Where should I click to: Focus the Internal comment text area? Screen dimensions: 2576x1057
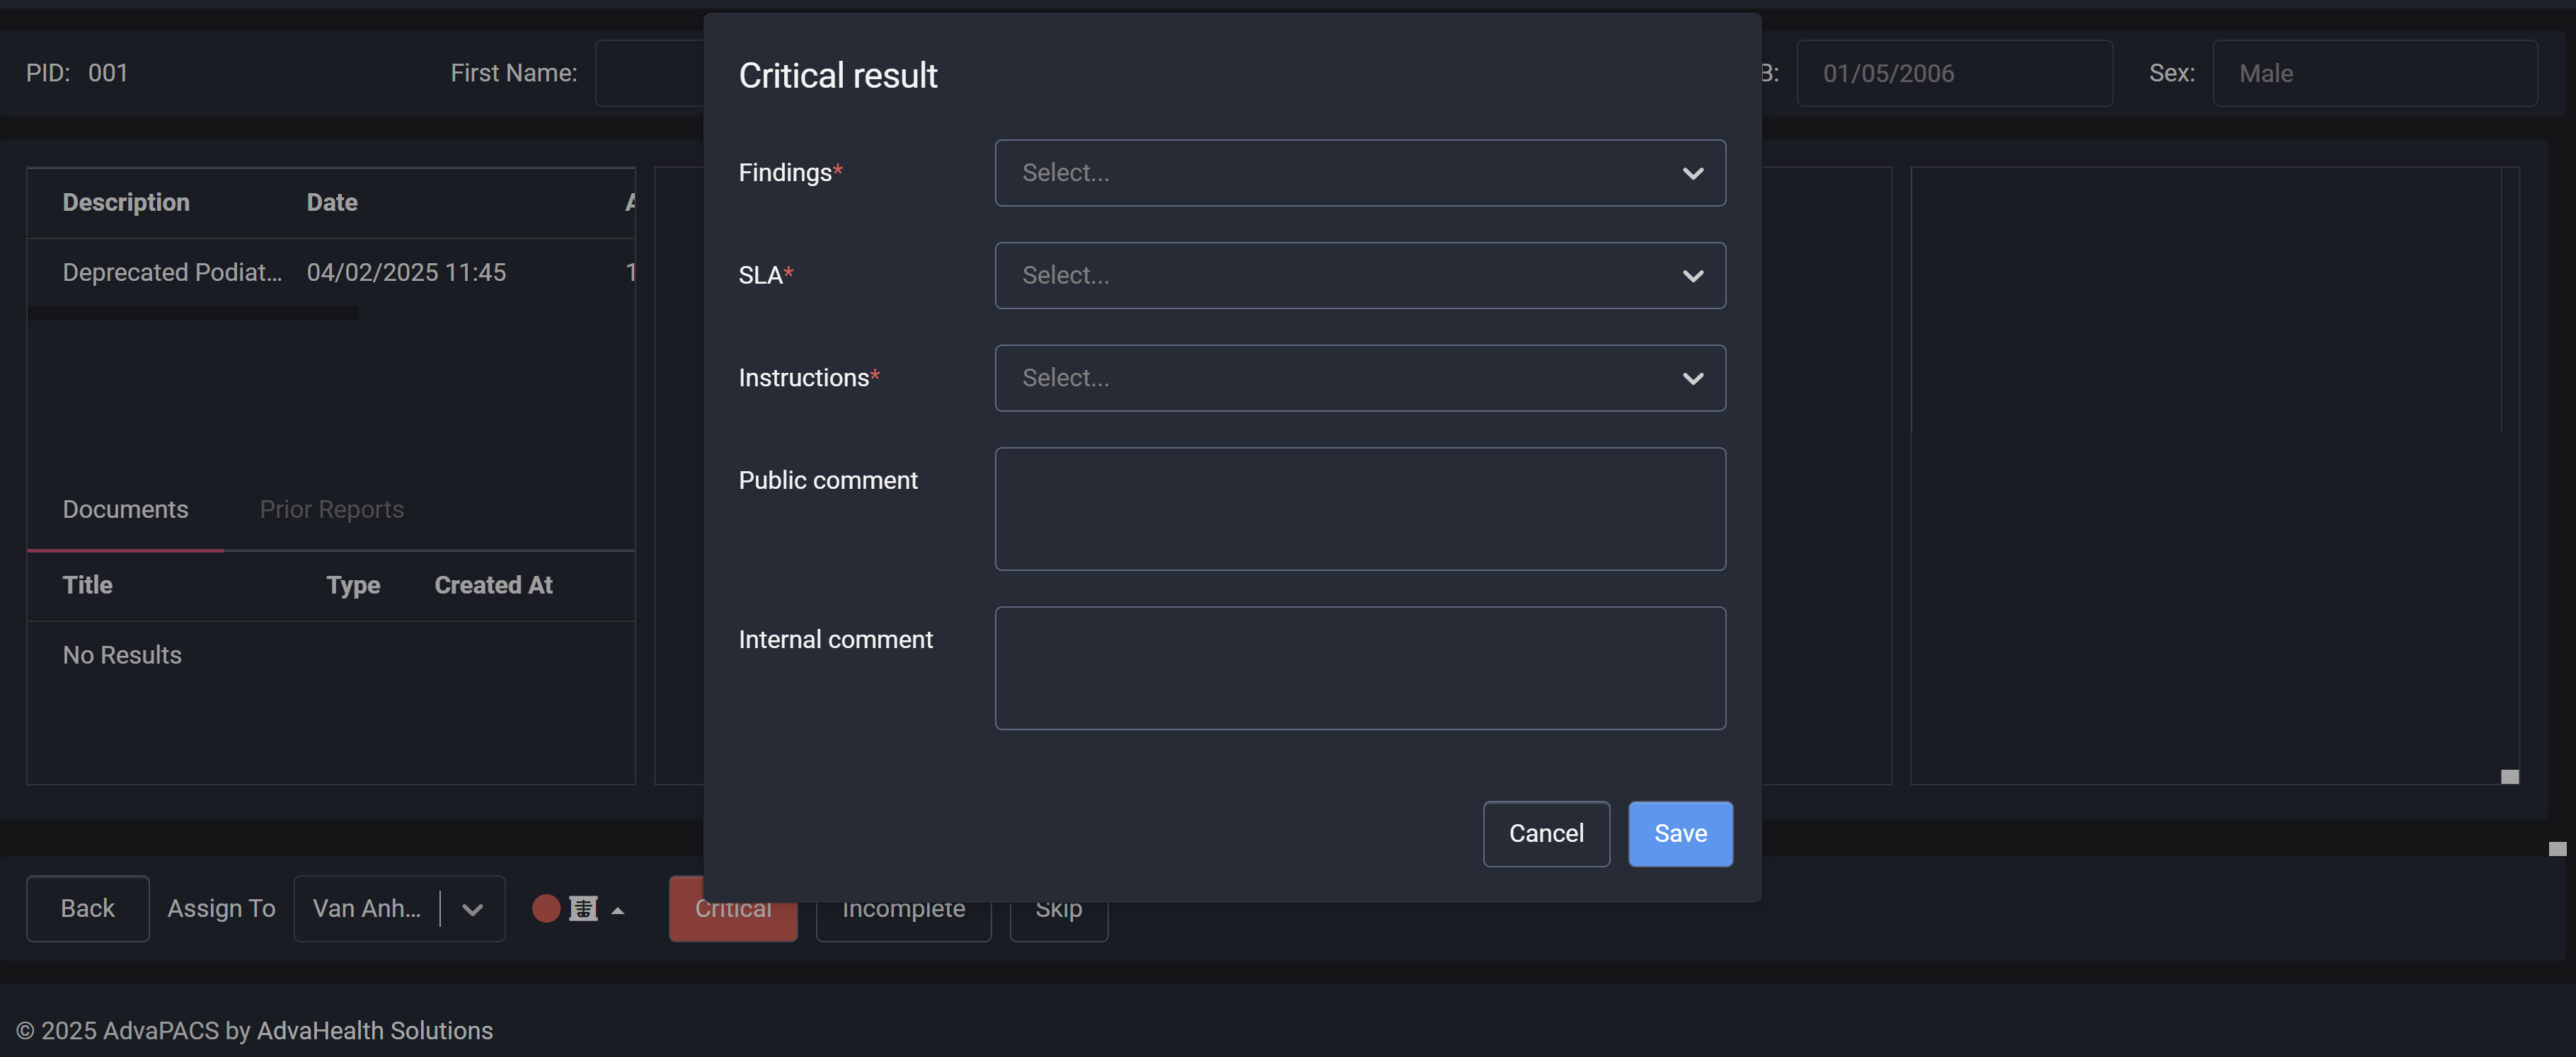click(1360, 668)
